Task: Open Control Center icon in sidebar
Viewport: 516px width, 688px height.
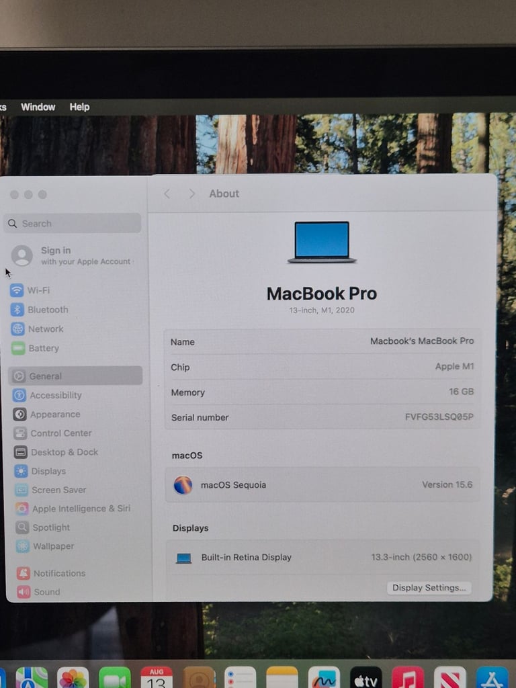Action: 20,433
